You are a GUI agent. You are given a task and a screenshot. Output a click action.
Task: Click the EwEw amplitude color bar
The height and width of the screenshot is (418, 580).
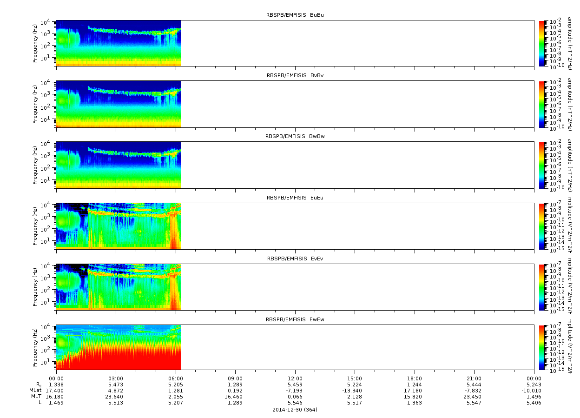click(x=542, y=347)
